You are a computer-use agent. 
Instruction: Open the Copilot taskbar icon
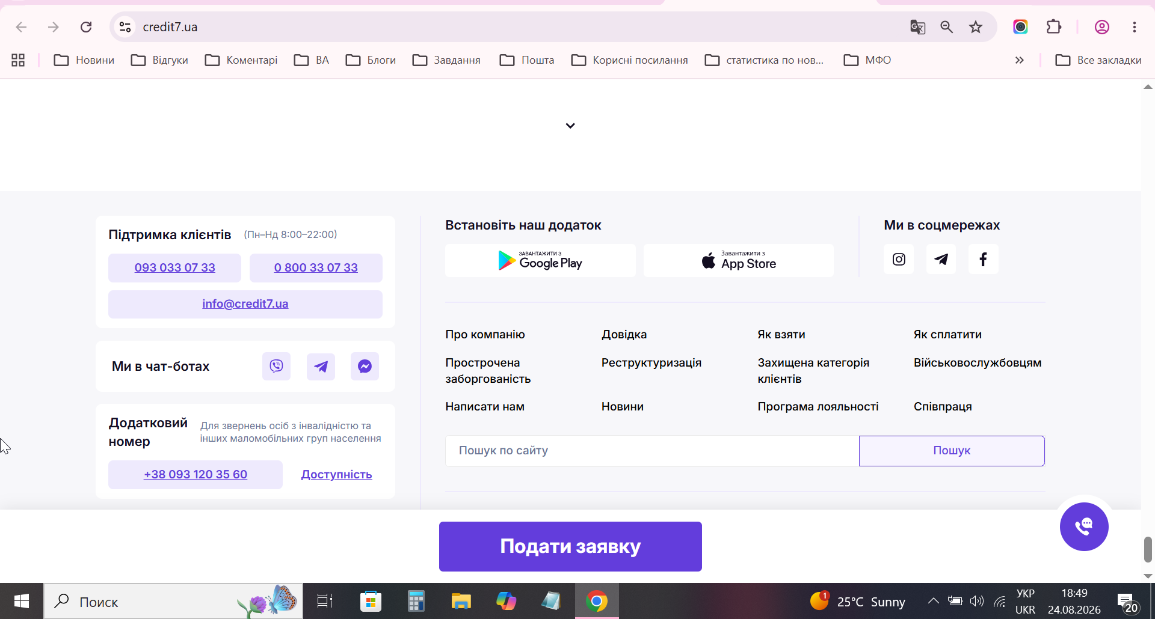(506, 601)
